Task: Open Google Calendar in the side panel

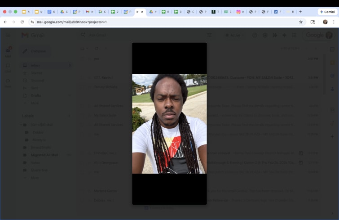Action: [332, 50]
